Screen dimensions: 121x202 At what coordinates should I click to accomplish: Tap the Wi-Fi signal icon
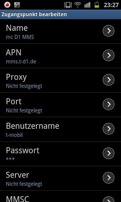78,5
